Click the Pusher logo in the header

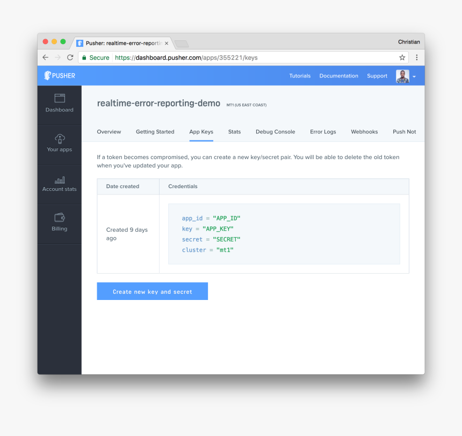(60, 75)
